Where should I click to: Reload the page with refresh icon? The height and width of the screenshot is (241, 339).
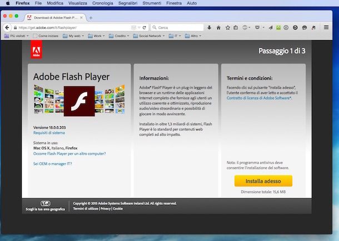pyautogui.click(x=144, y=27)
